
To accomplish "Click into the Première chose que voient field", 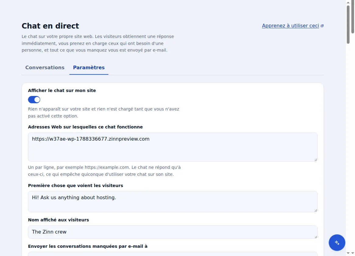I will 173,202.
